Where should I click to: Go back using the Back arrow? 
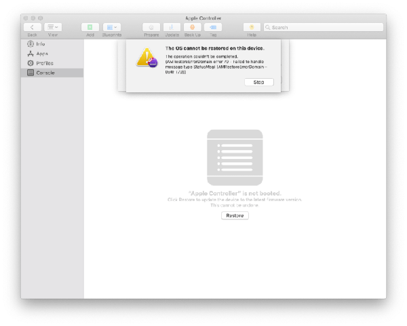coord(32,27)
